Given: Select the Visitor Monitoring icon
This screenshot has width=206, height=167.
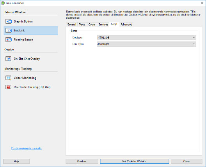Looking at the screenshot, I should click(x=9, y=78).
